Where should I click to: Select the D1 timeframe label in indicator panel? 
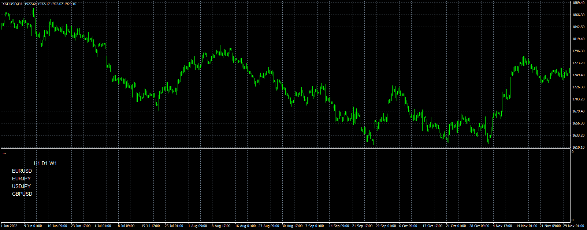[45, 163]
